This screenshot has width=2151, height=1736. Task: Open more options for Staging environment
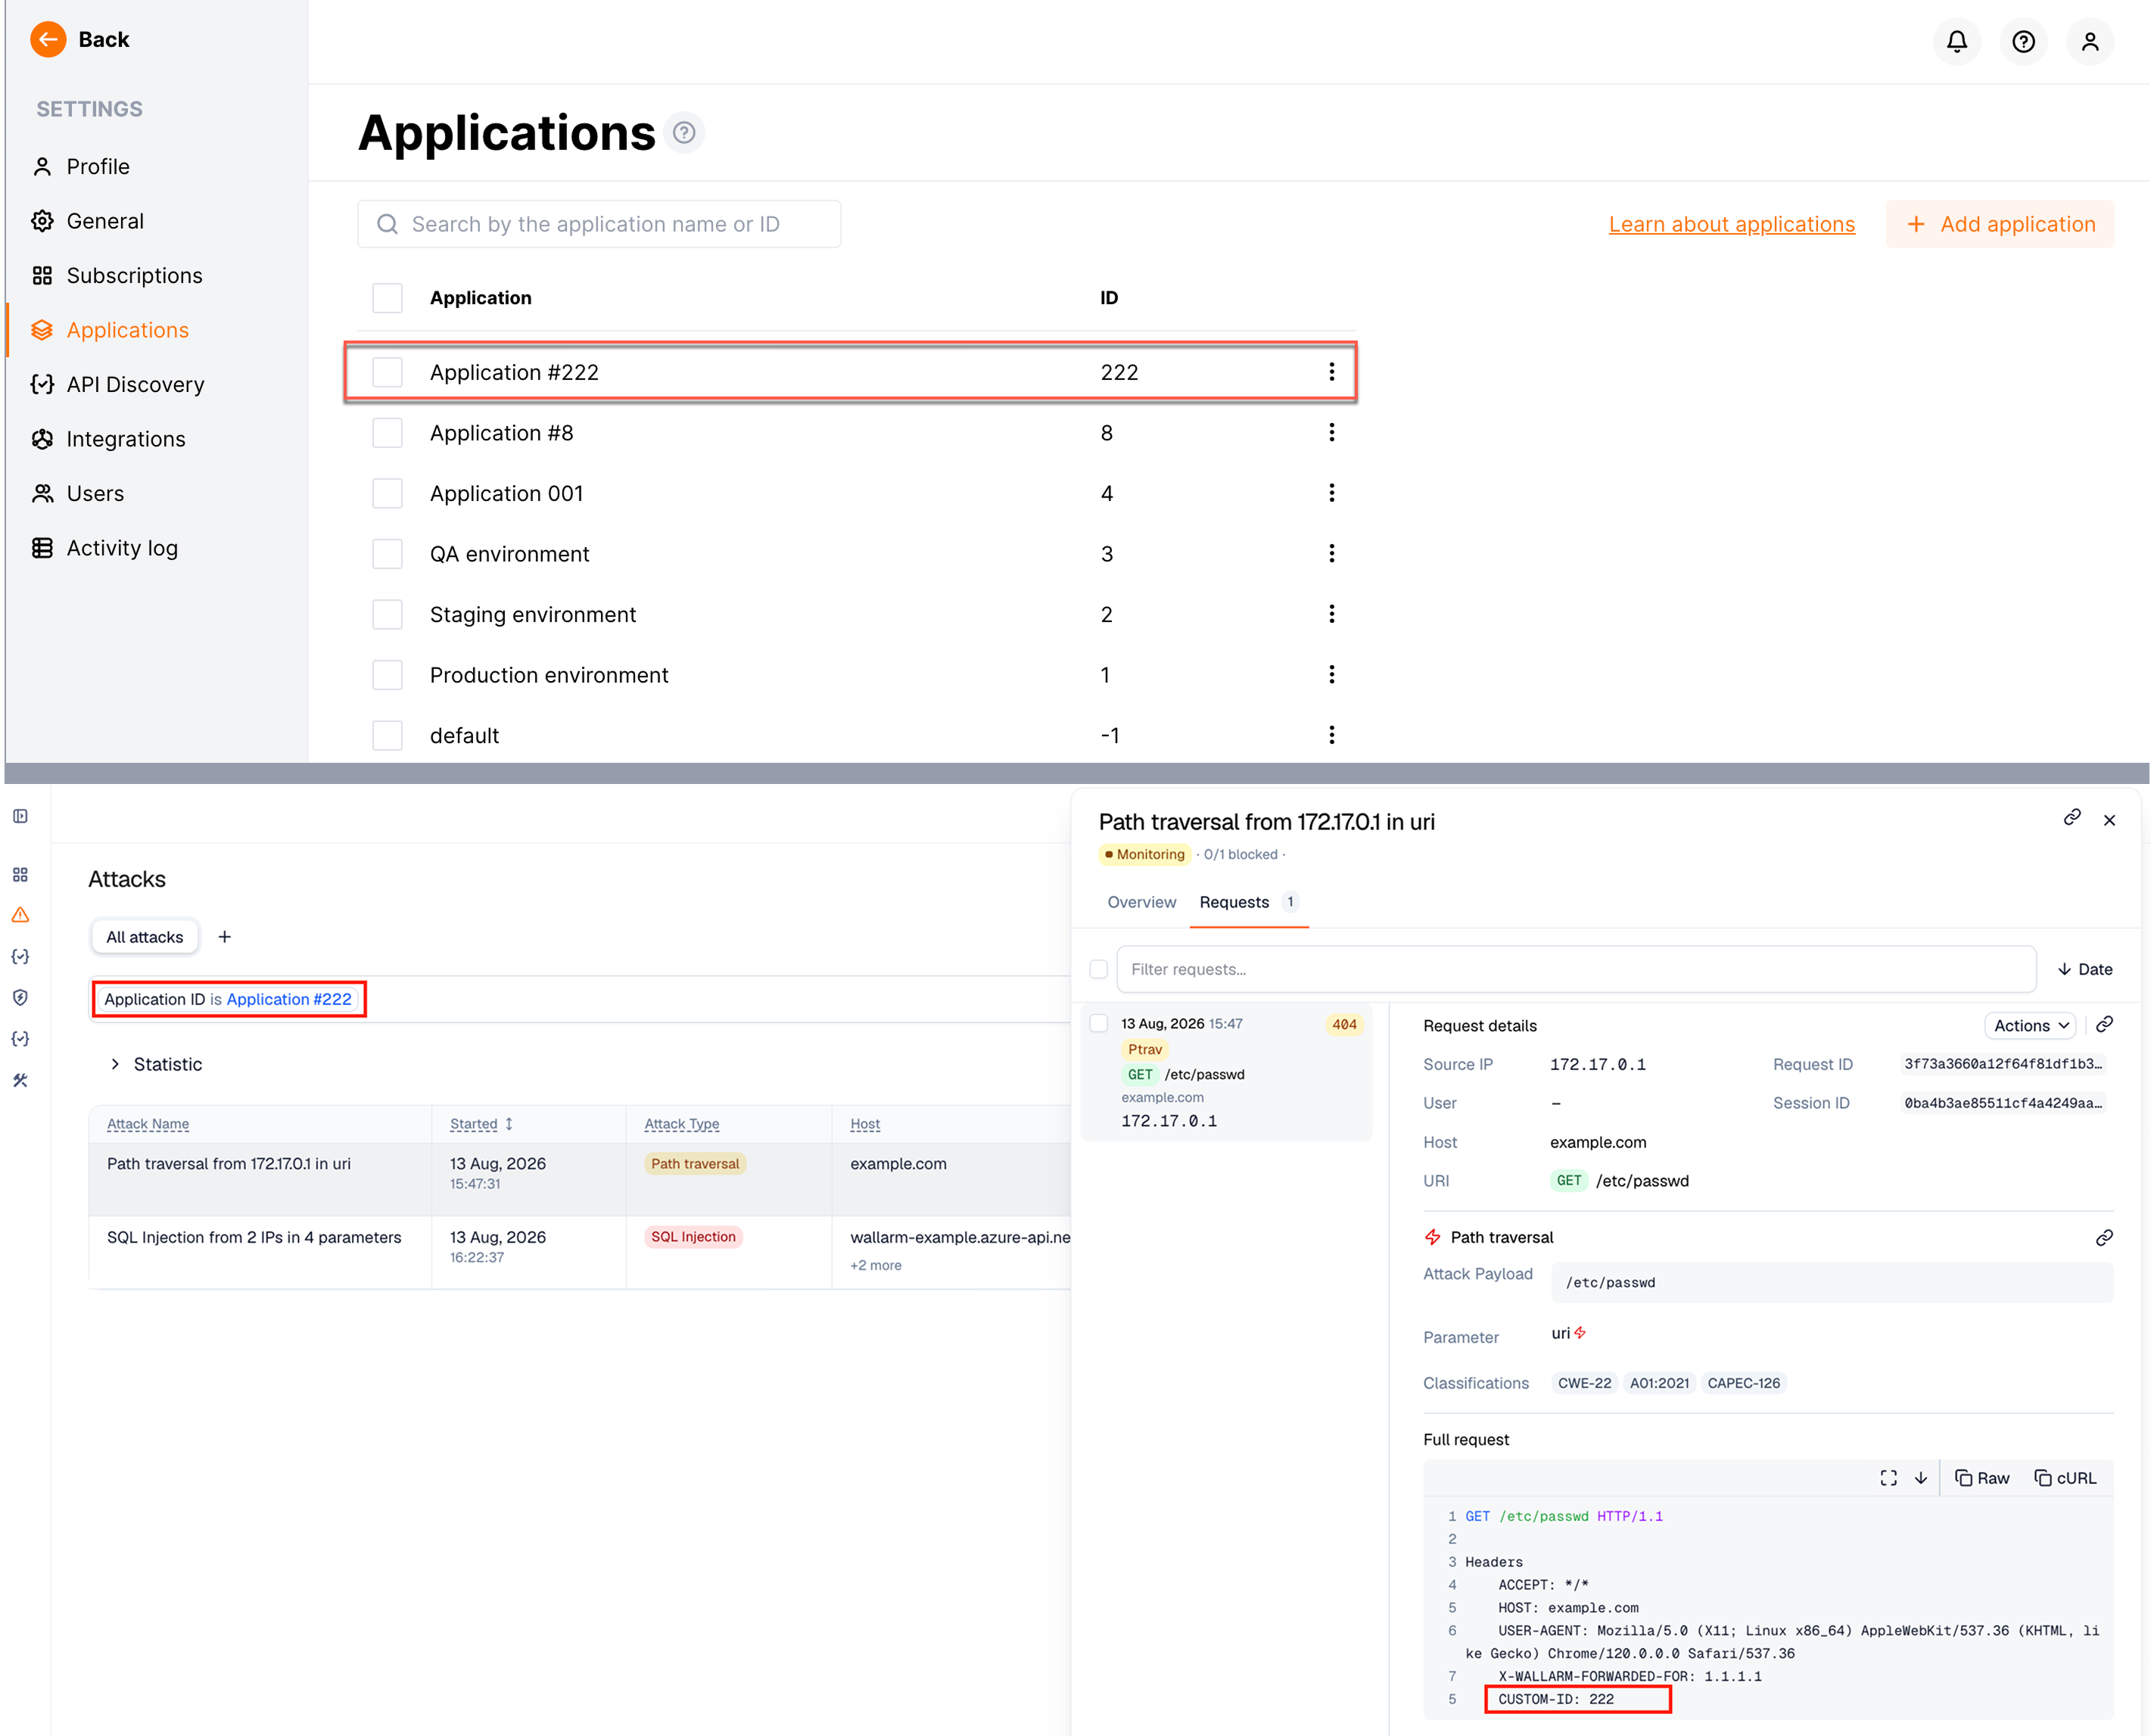pyautogui.click(x=1331, y=614)
